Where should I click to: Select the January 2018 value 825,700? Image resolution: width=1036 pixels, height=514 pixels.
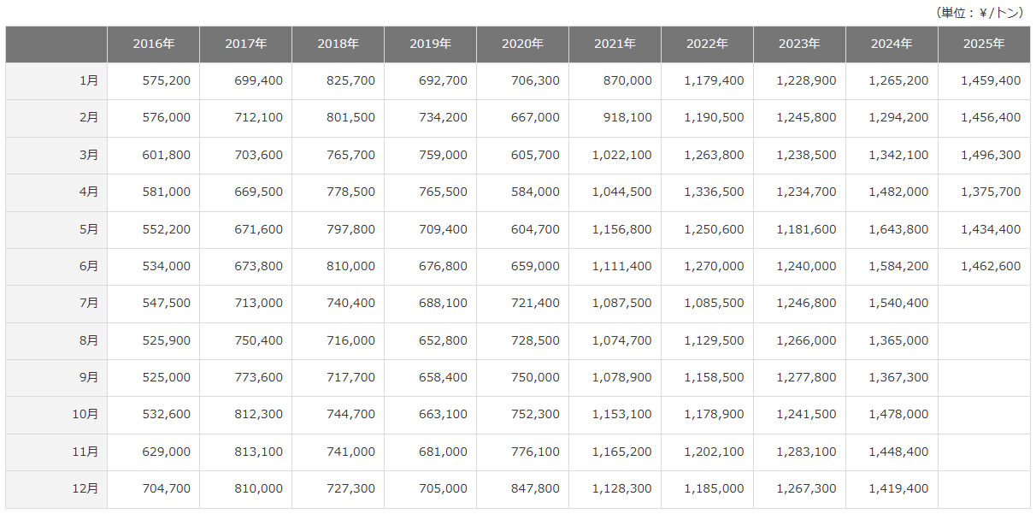click(351, 80)
